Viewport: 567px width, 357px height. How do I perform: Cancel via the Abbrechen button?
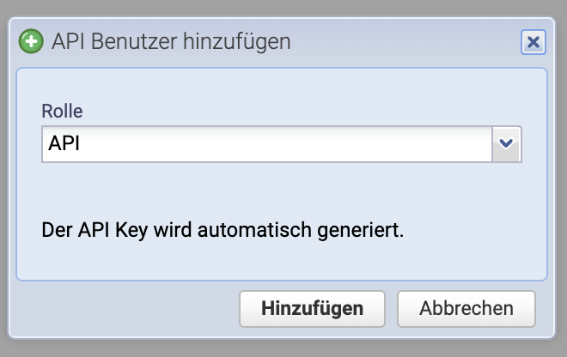pyautogui.click(x=466, y=309)
